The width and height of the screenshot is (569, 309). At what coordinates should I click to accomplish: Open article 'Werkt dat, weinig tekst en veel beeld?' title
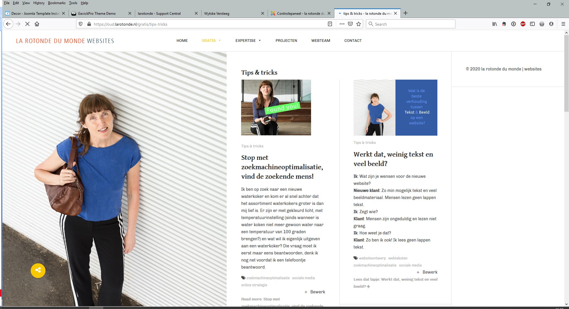pos(393,159)
